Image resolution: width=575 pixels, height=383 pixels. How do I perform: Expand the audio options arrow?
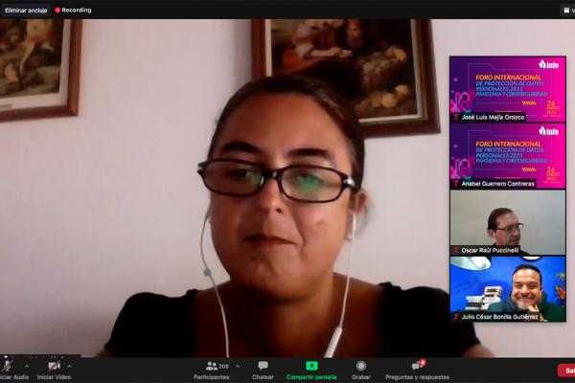27,366
